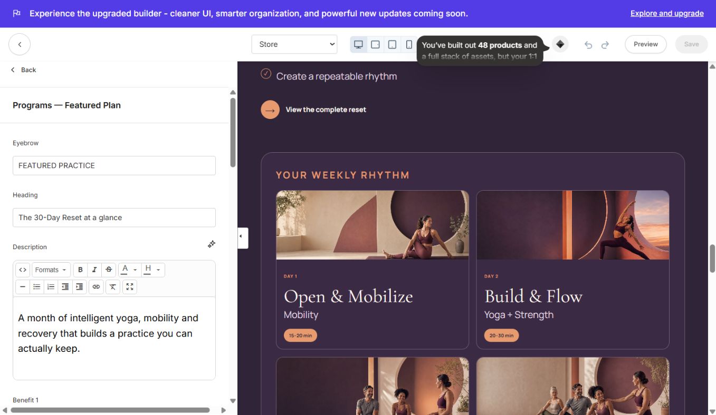716x415 pixels.
Task: Collapse the sidebar panel handle
Action: tap(243, 238)
